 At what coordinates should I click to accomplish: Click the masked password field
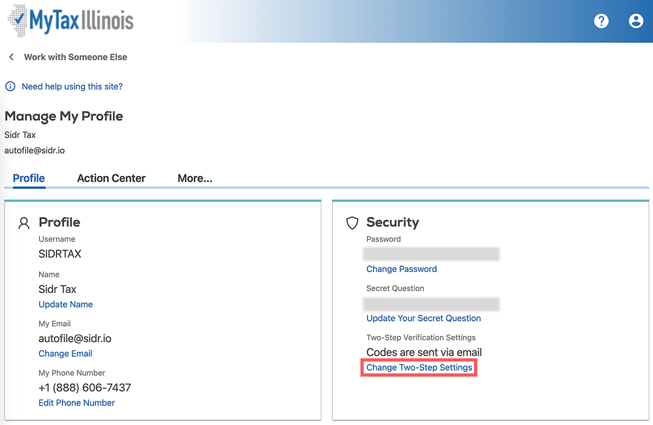431,254
